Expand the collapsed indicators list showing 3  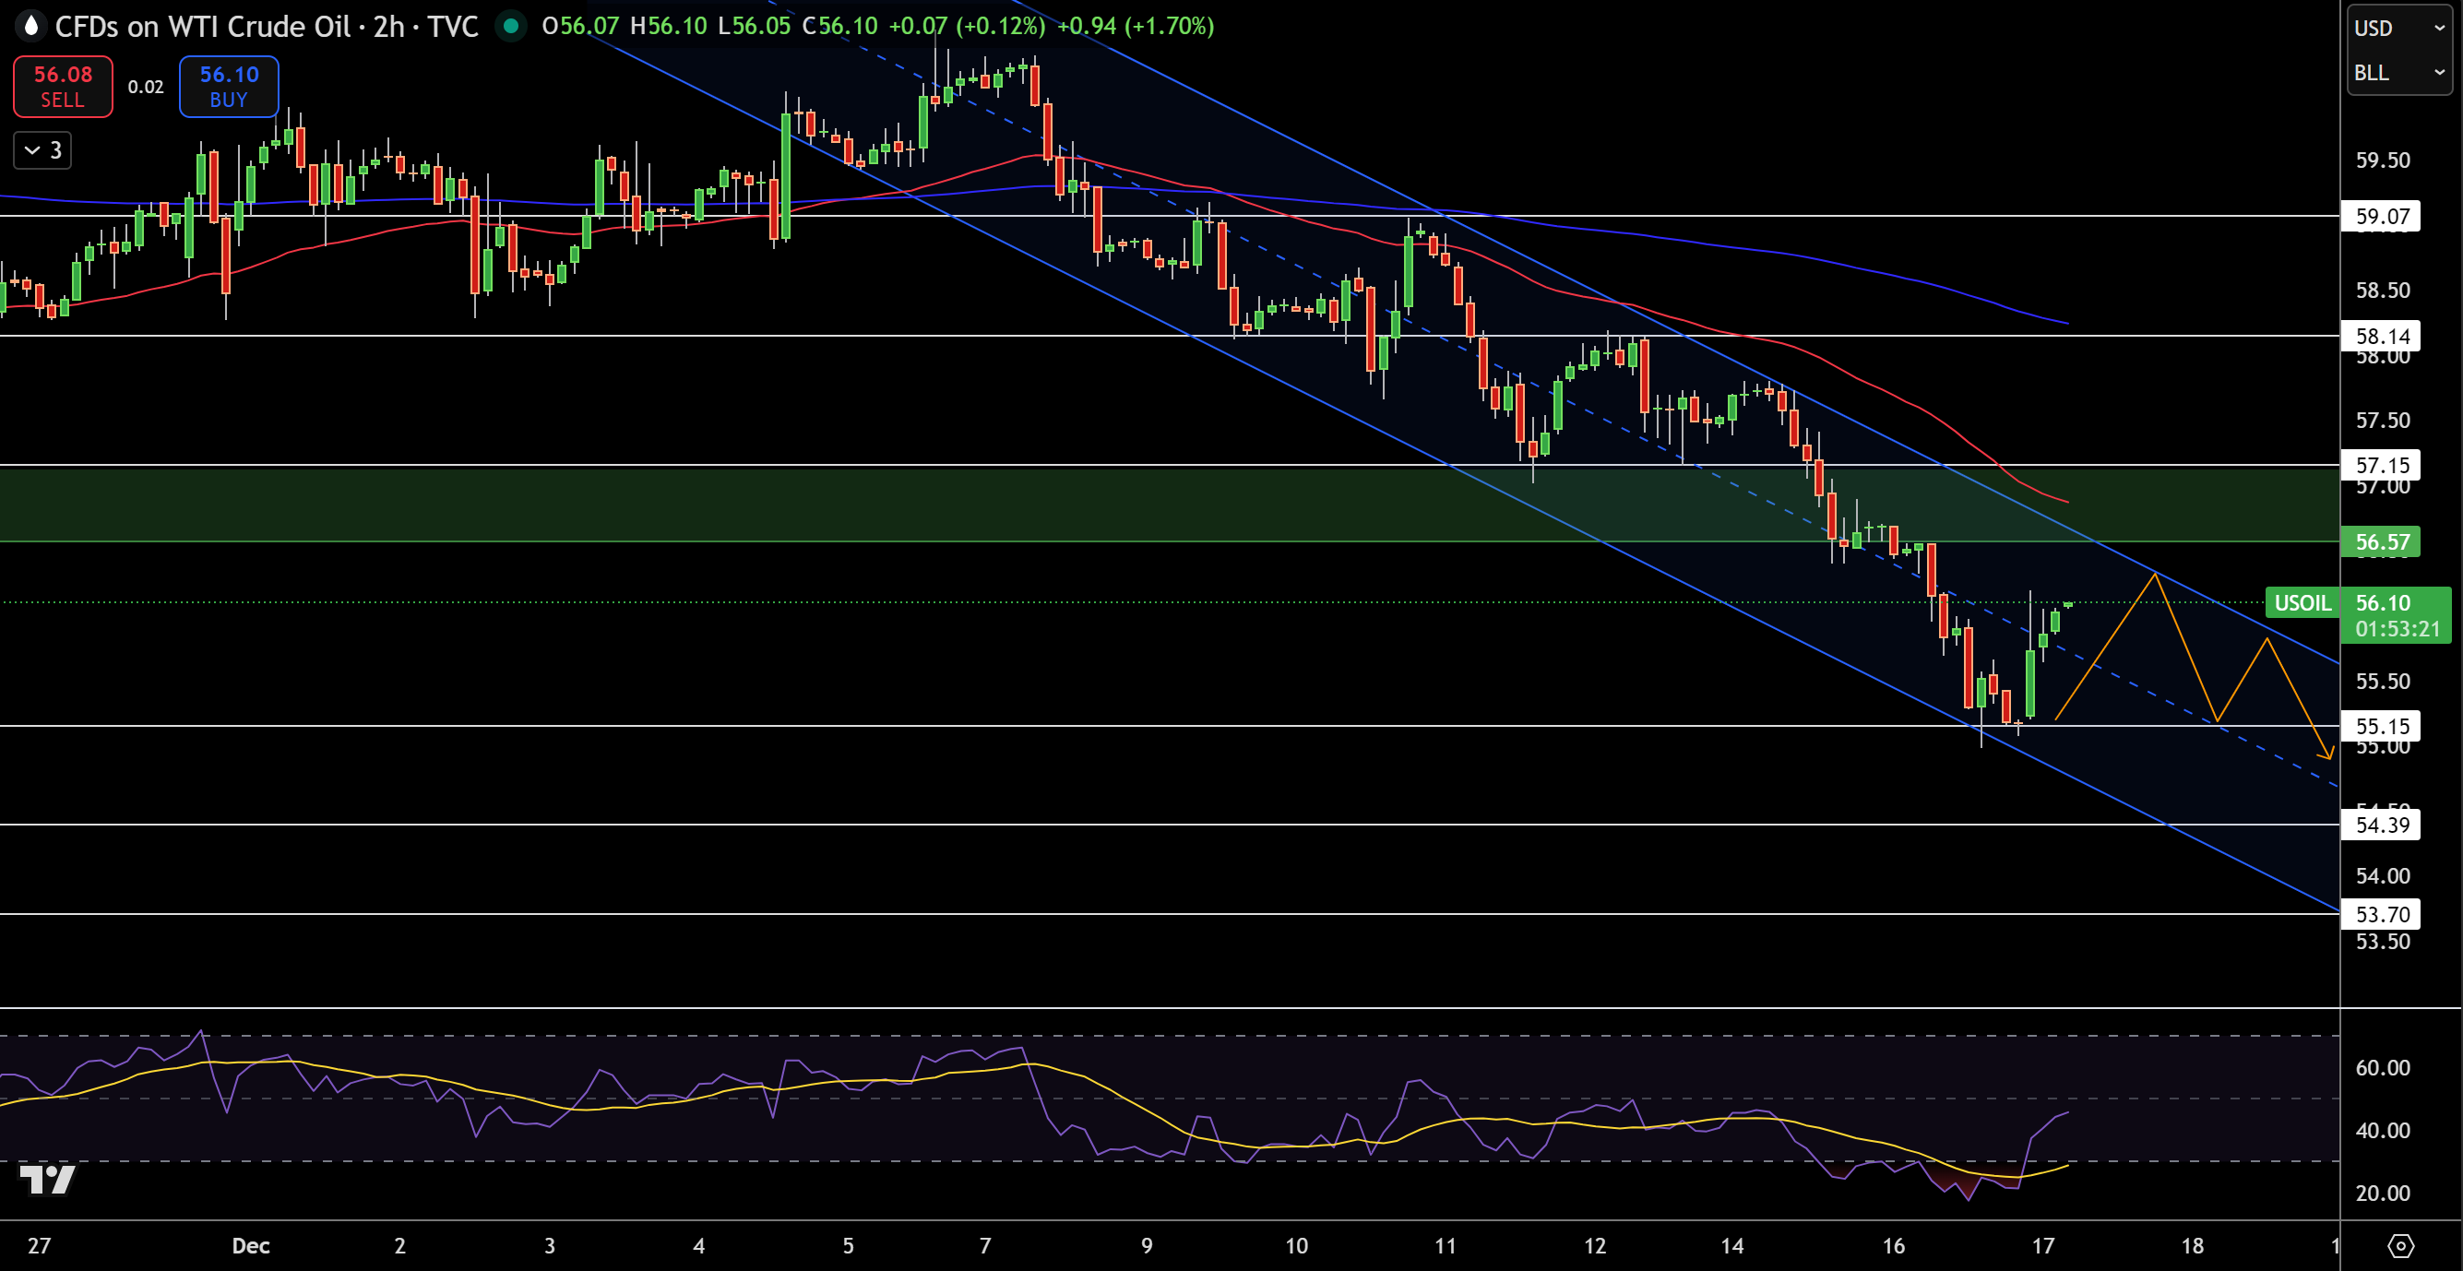point(42,149)
